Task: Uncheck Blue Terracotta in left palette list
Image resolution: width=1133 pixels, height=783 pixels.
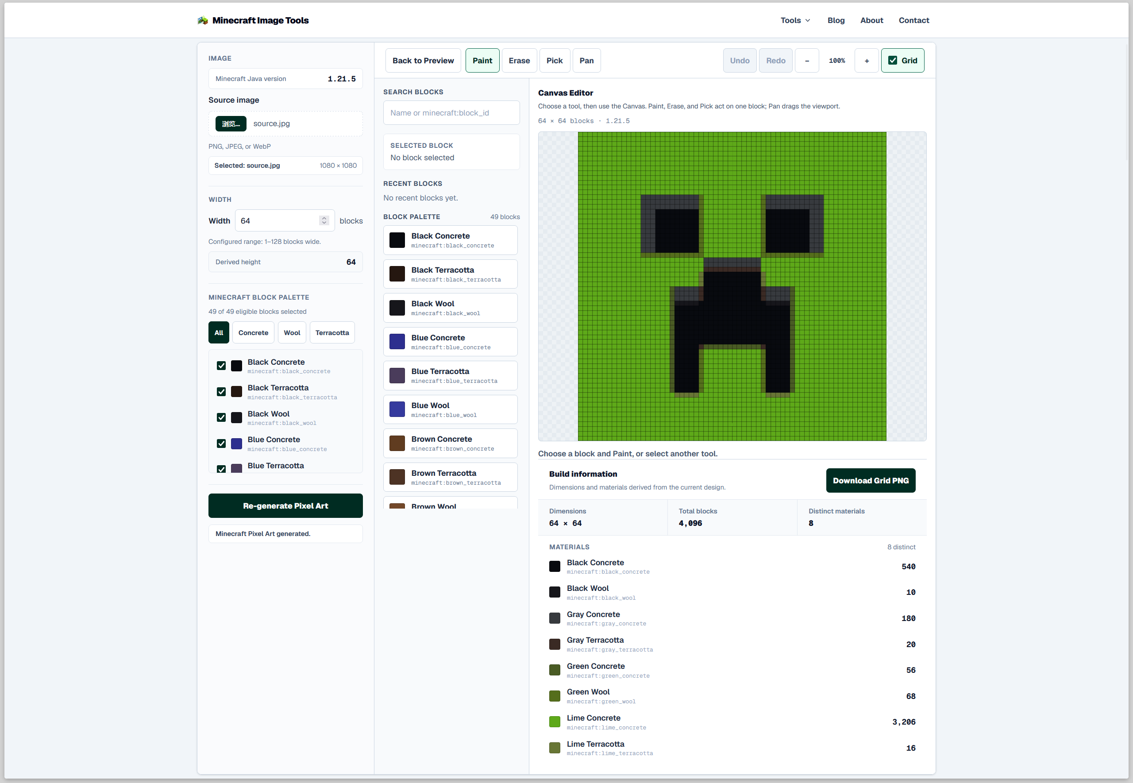Action: 221,469
